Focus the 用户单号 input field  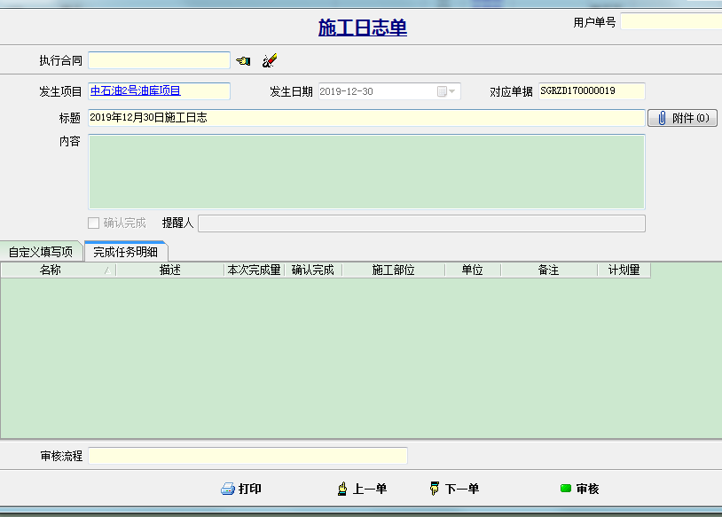[x=671, y=21]
